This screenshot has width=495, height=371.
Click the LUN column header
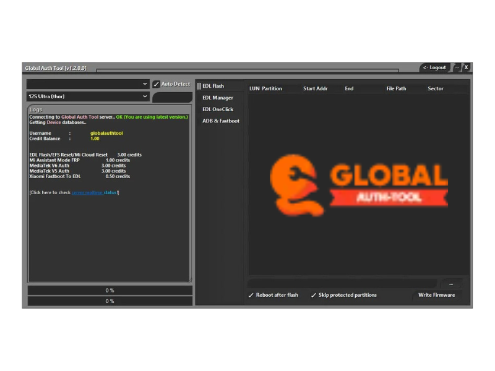254,88
